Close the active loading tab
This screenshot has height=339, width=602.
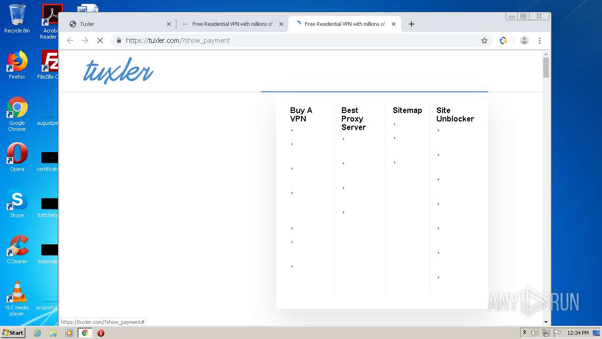(394, 24)
